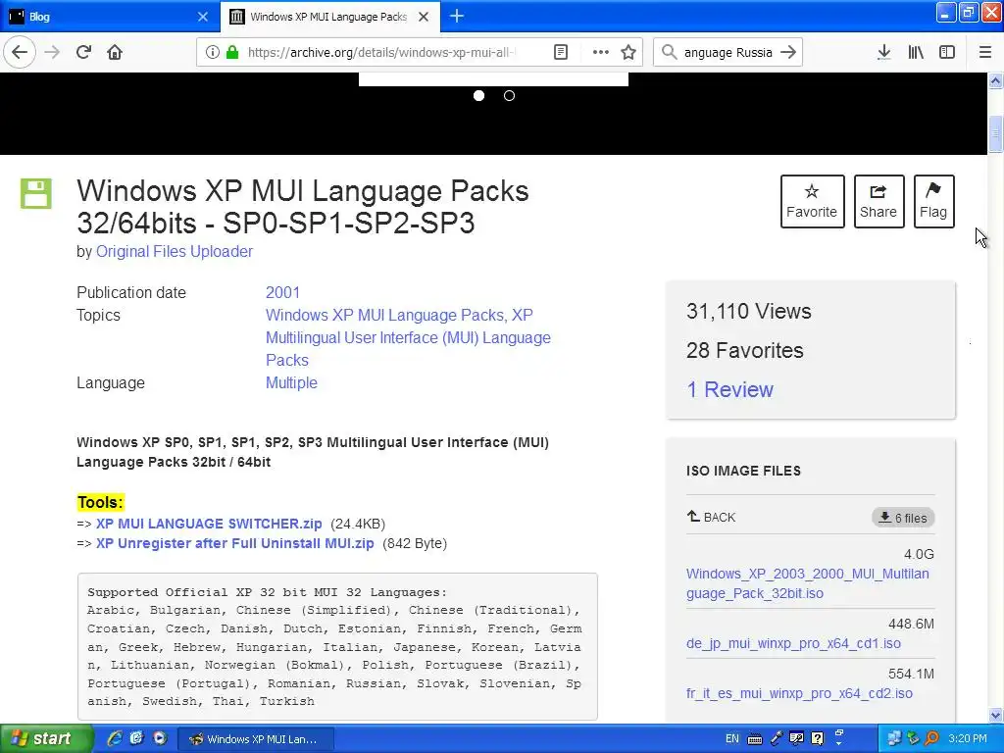Click the language bar keyboard icon
1004x753 pixels.
coord(755,739)
